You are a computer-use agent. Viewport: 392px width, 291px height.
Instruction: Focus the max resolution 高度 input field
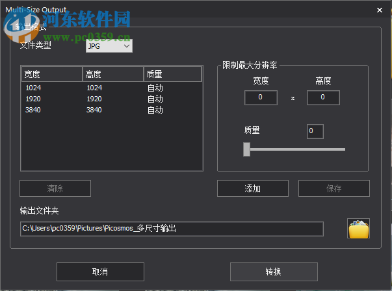323,97
